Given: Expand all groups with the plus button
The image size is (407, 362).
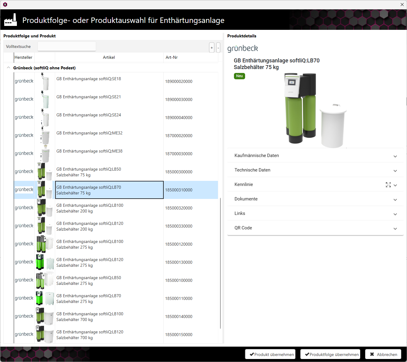Looking at the screenshot, I should [212, 48].
